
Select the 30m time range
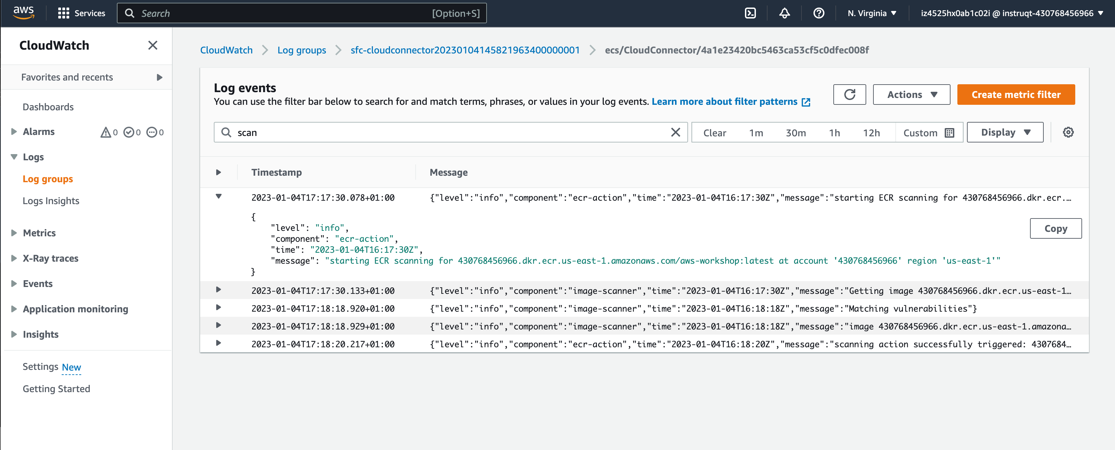pos(796,133)
